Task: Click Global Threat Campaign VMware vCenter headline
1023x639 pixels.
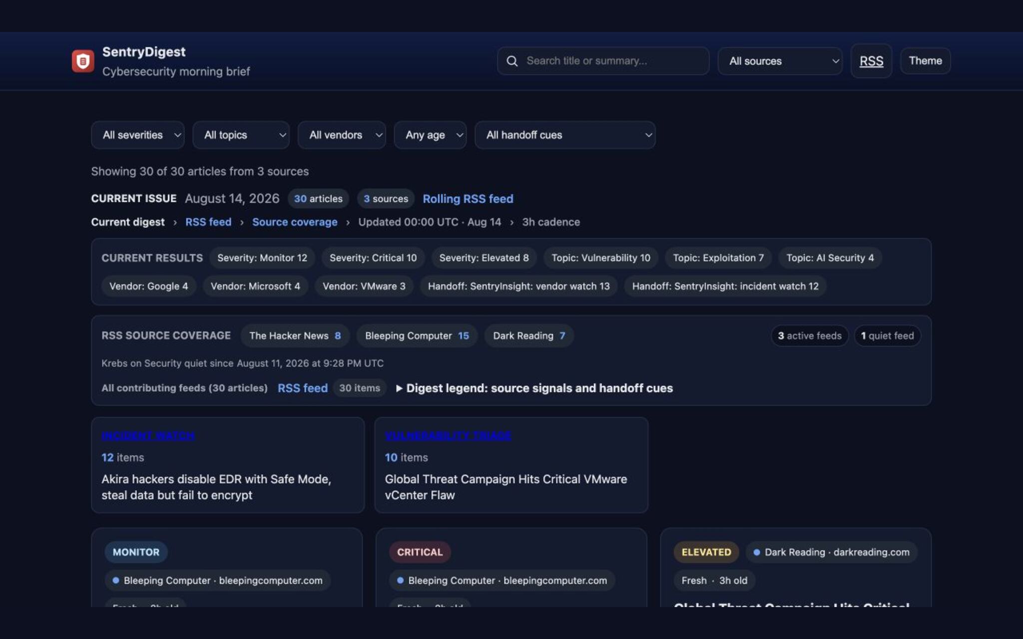Action: [x=506, y=487]
